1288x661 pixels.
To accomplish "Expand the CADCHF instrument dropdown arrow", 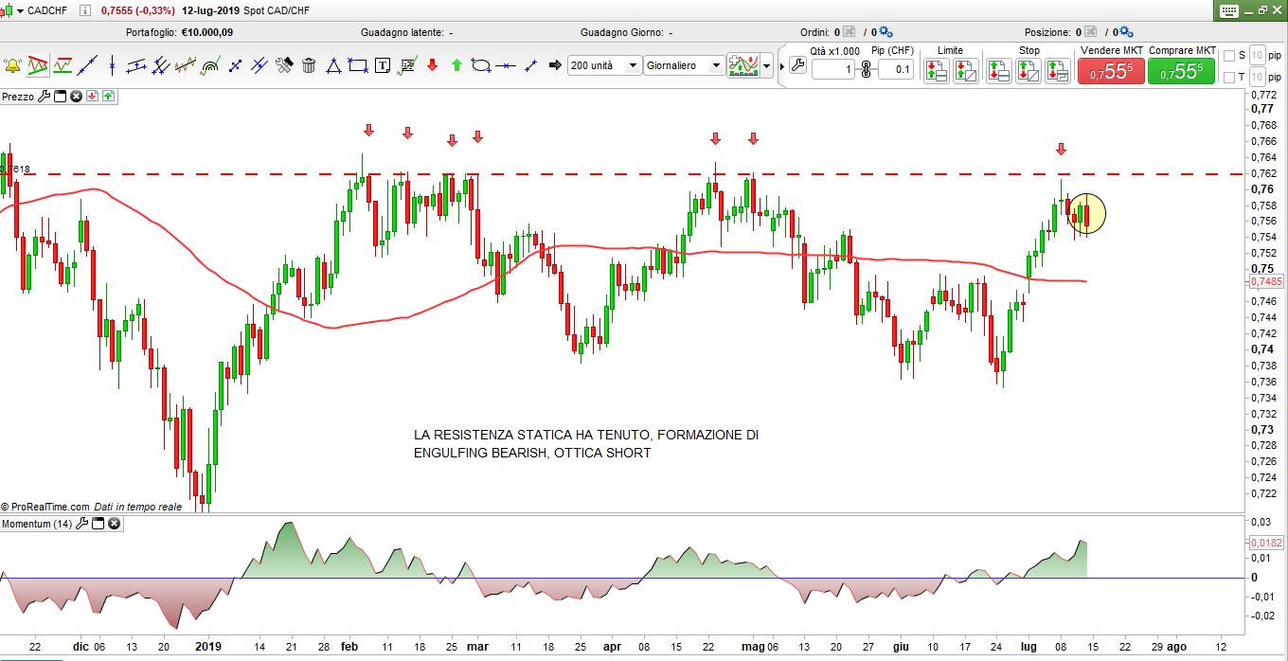I will [x=20, y=10].
